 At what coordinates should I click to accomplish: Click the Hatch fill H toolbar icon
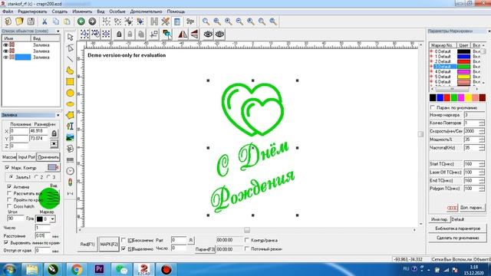154,21
